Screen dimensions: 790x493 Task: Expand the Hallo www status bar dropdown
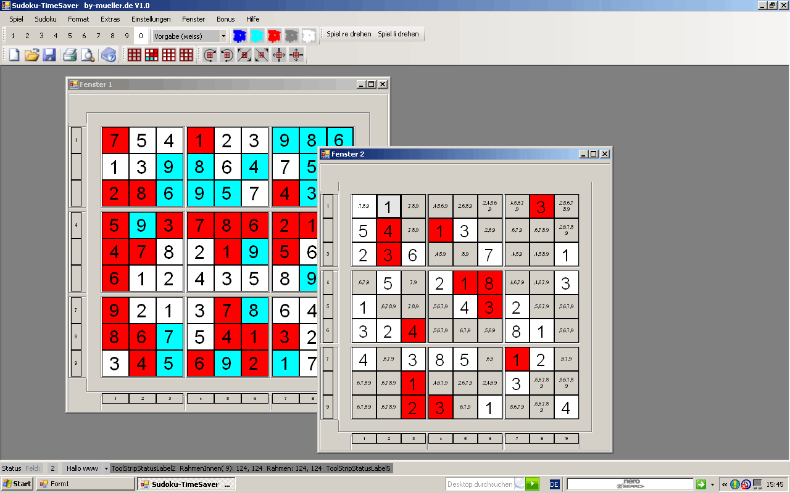106,468
